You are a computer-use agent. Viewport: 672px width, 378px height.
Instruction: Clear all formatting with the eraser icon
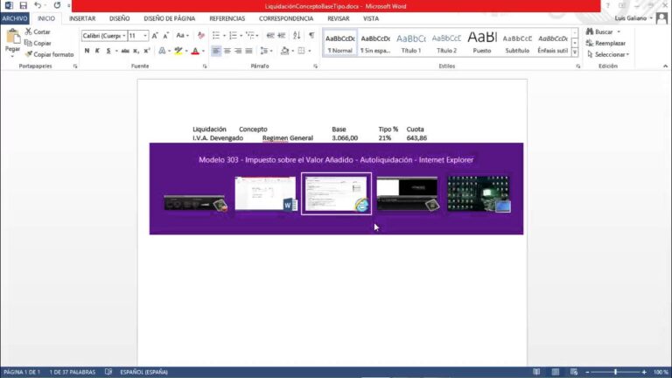pos(201,36)
